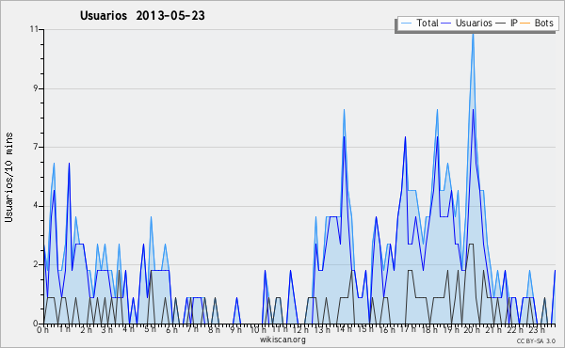This screenshot has height=348, width=565.
Task: Click the '12 h' x-axis label
Action: [x=300, y=329]
